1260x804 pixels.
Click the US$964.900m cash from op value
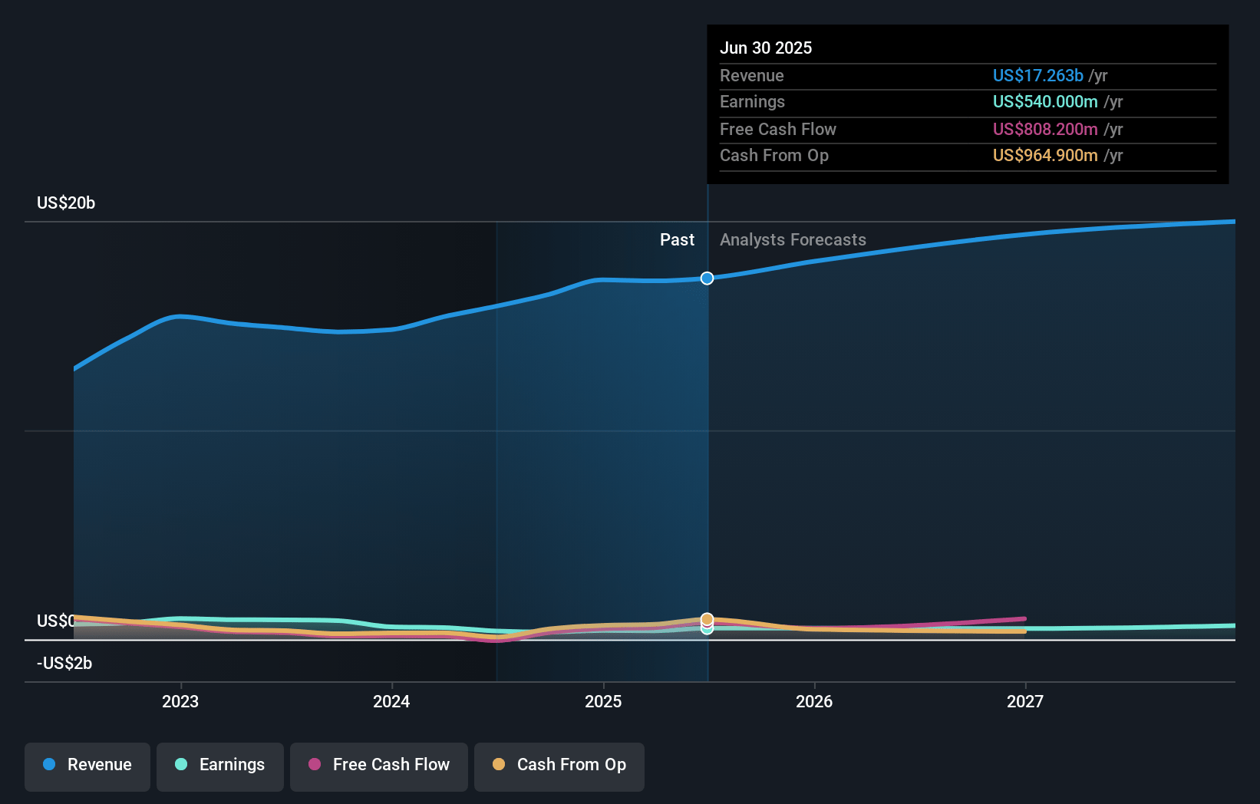1045,155
